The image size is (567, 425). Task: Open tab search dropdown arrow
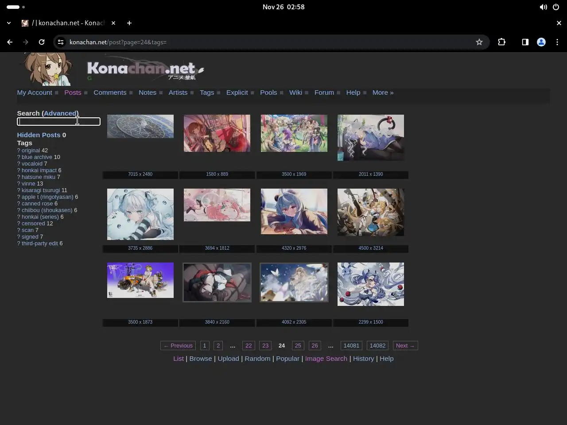click(x=9, y=23)
